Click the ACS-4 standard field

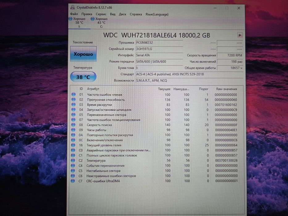(189, 74)
